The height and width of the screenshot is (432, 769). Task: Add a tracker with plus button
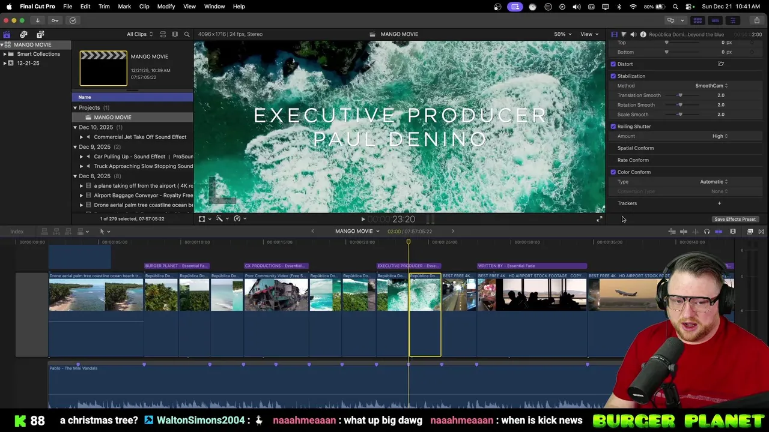coord(719,203)
